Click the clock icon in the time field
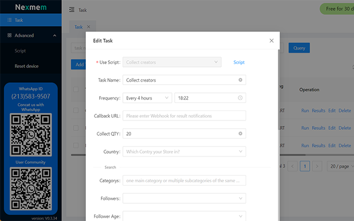Screen dimensions: 354x221 240,98
